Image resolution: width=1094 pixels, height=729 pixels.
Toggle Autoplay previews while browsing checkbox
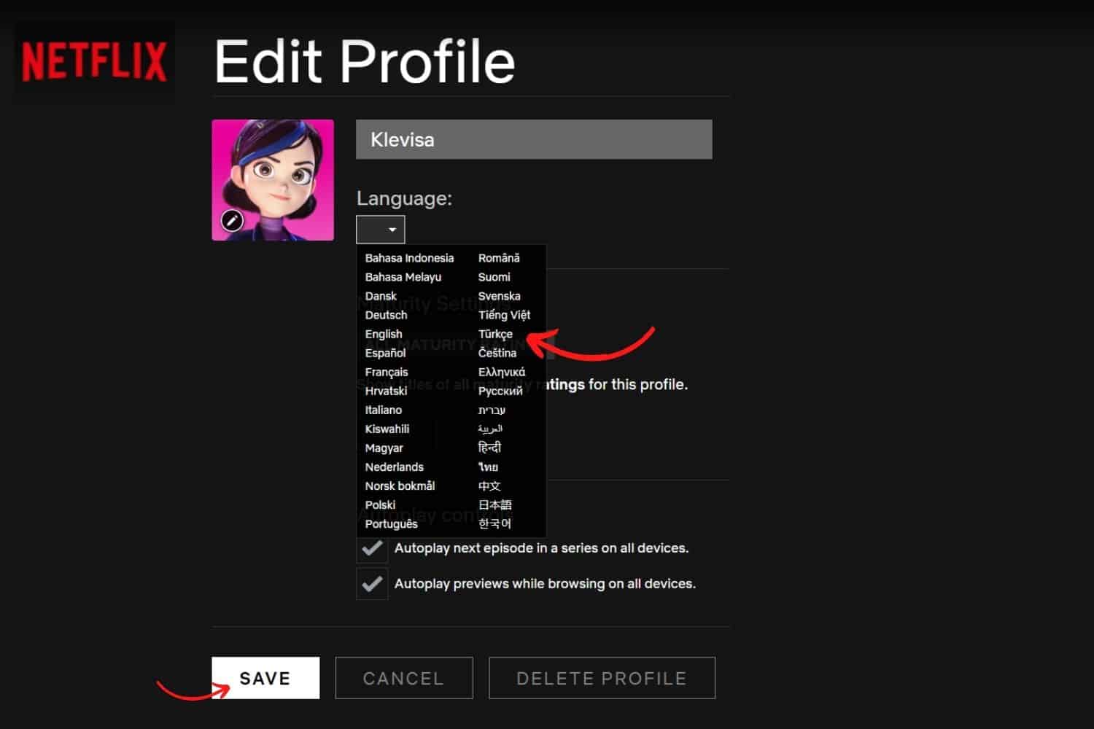coord(372,584)
